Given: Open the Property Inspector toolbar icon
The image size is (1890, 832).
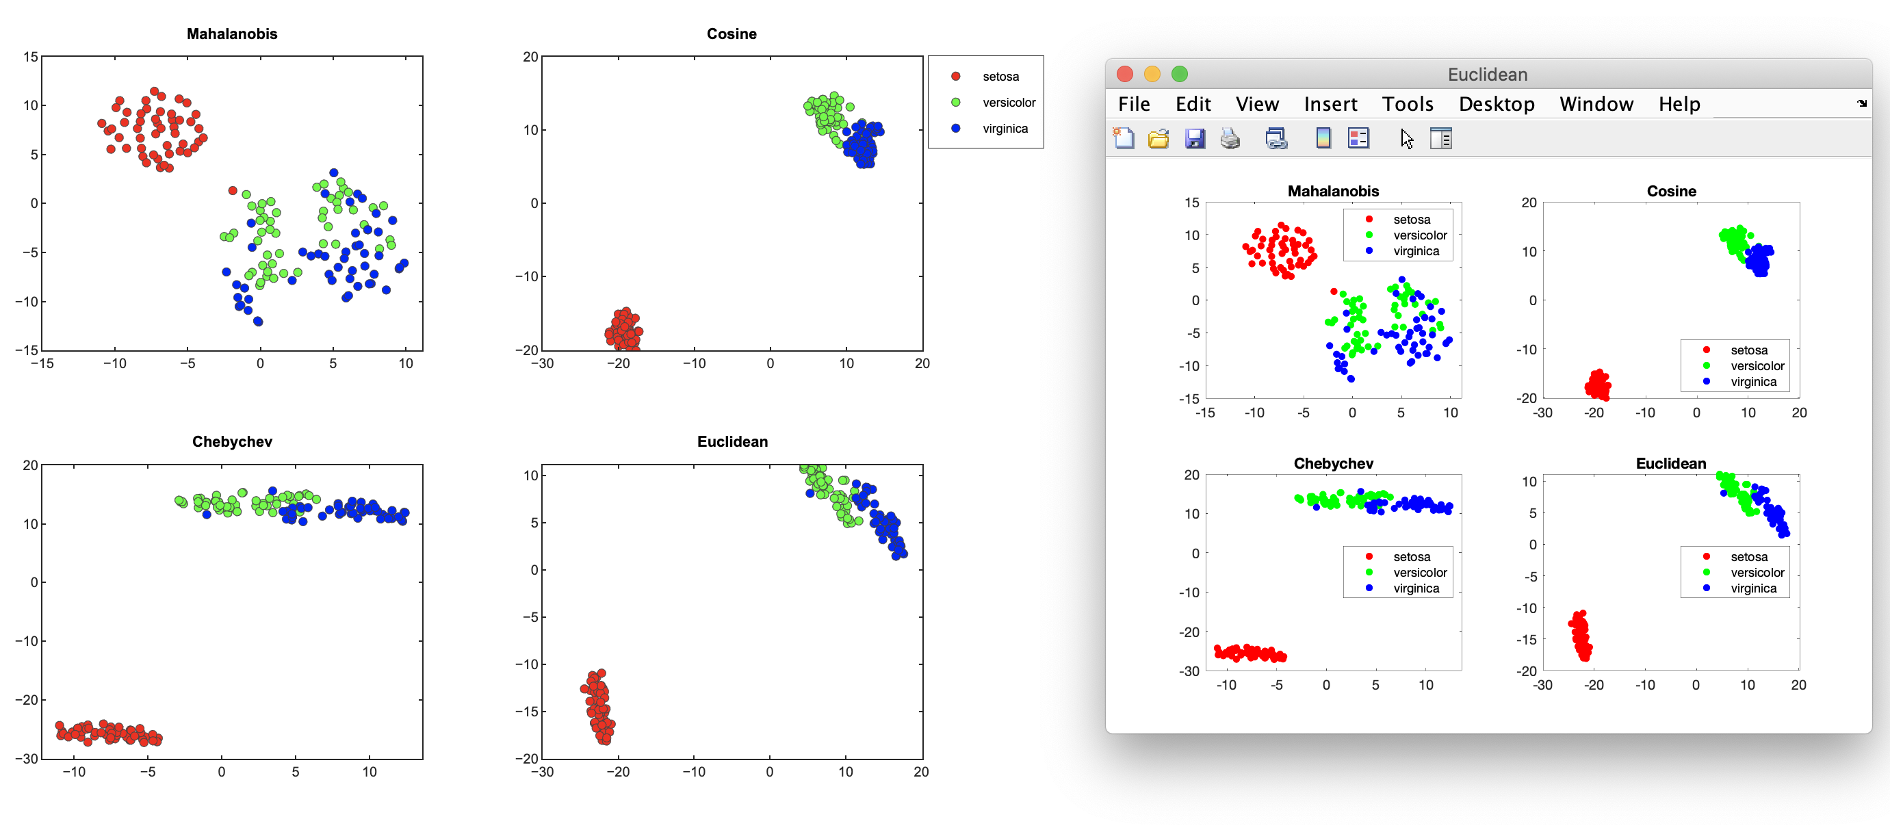Looking at the screenshot, I should [x=1440, y=138].
